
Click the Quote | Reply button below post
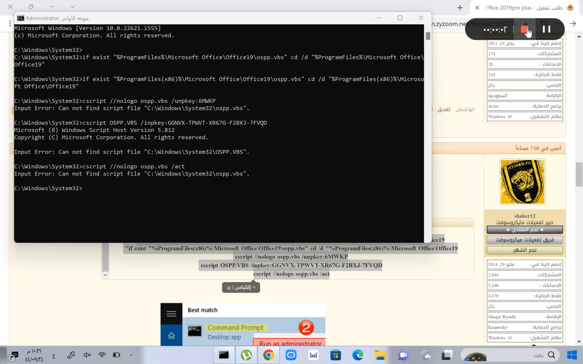[x=241, y=287]
